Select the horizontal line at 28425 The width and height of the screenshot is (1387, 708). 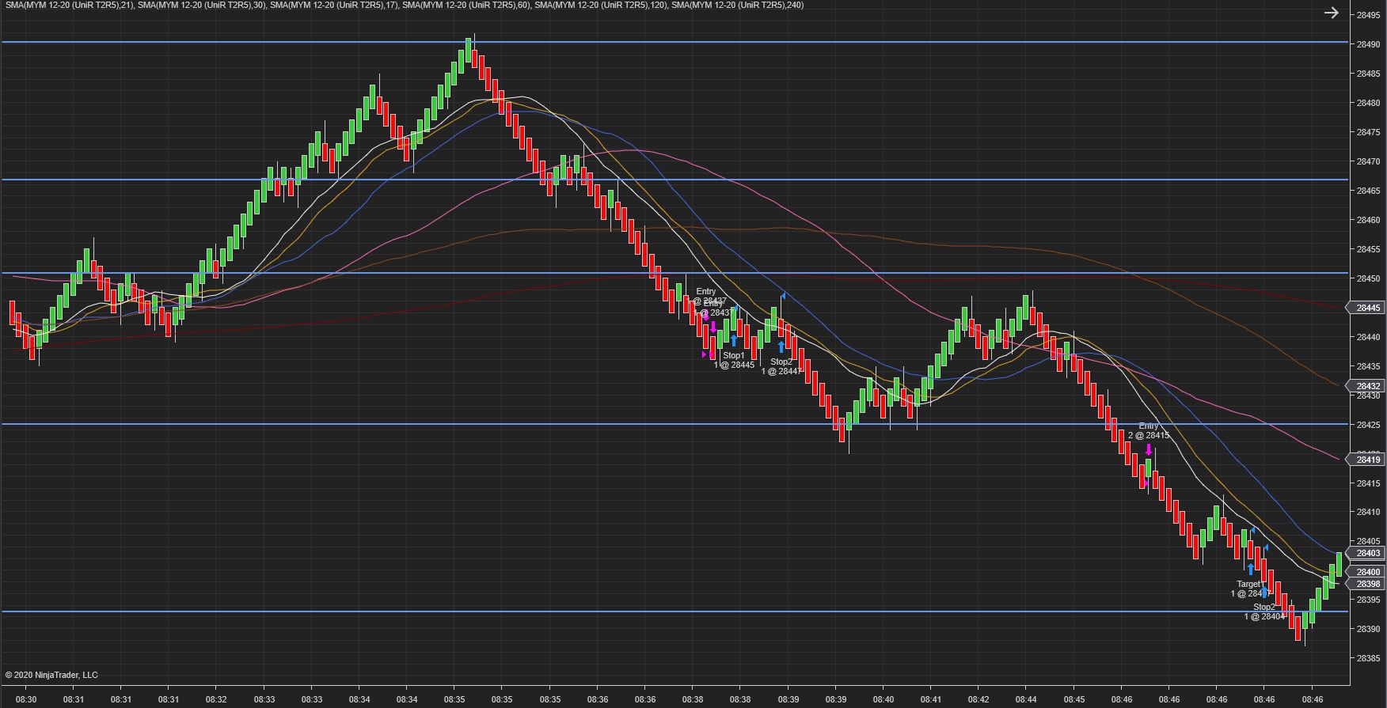pos(674,424)
